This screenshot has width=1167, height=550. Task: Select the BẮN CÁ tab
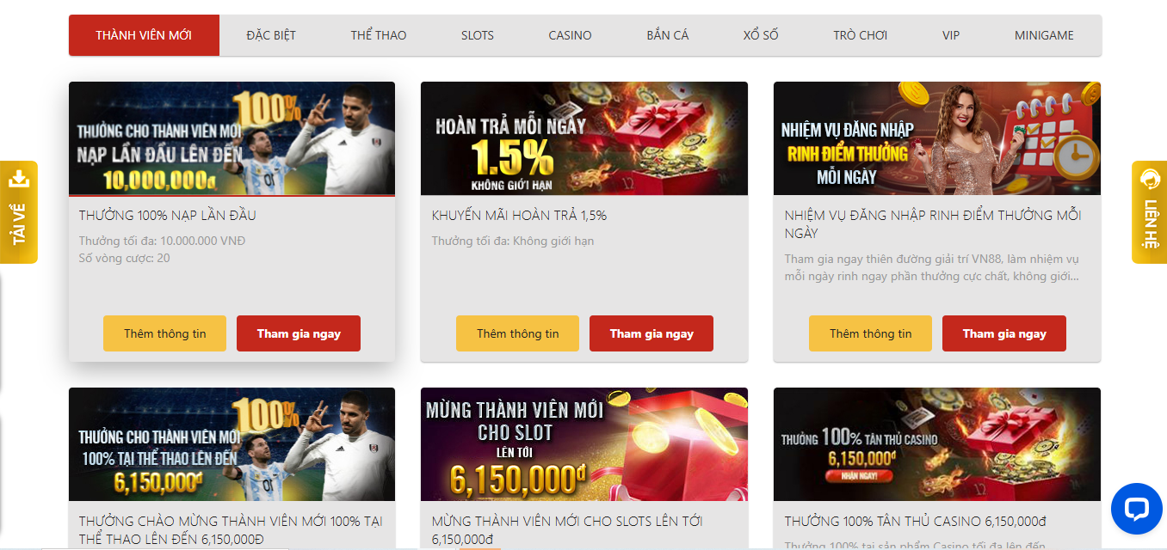tap(668, 35)
